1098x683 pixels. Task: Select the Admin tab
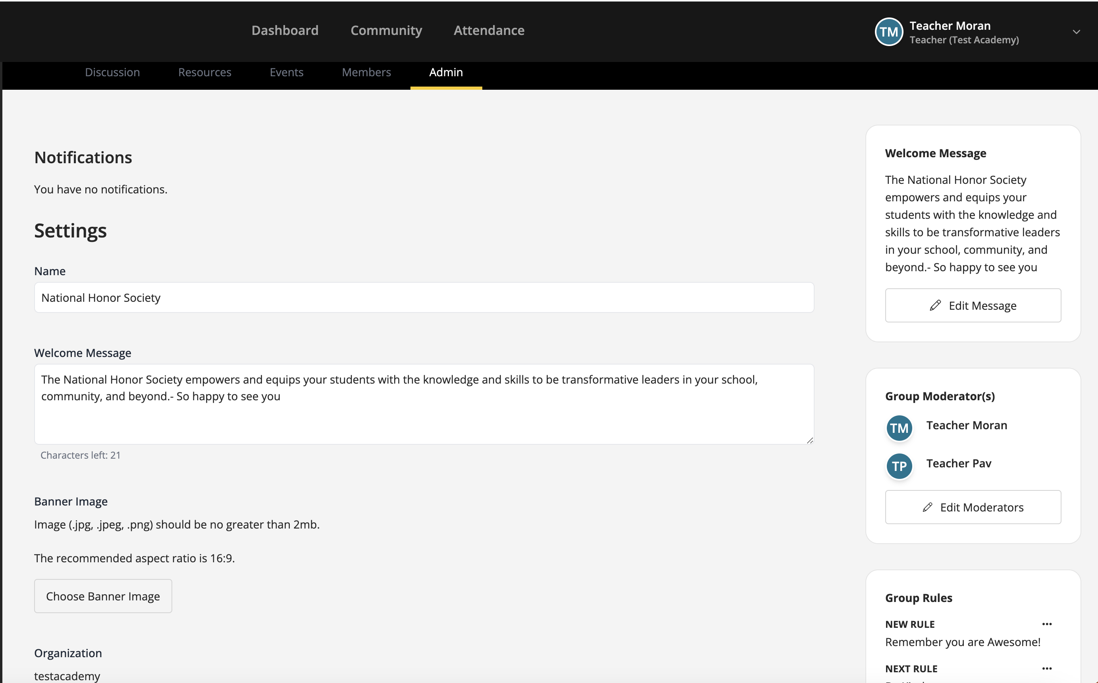446,71
